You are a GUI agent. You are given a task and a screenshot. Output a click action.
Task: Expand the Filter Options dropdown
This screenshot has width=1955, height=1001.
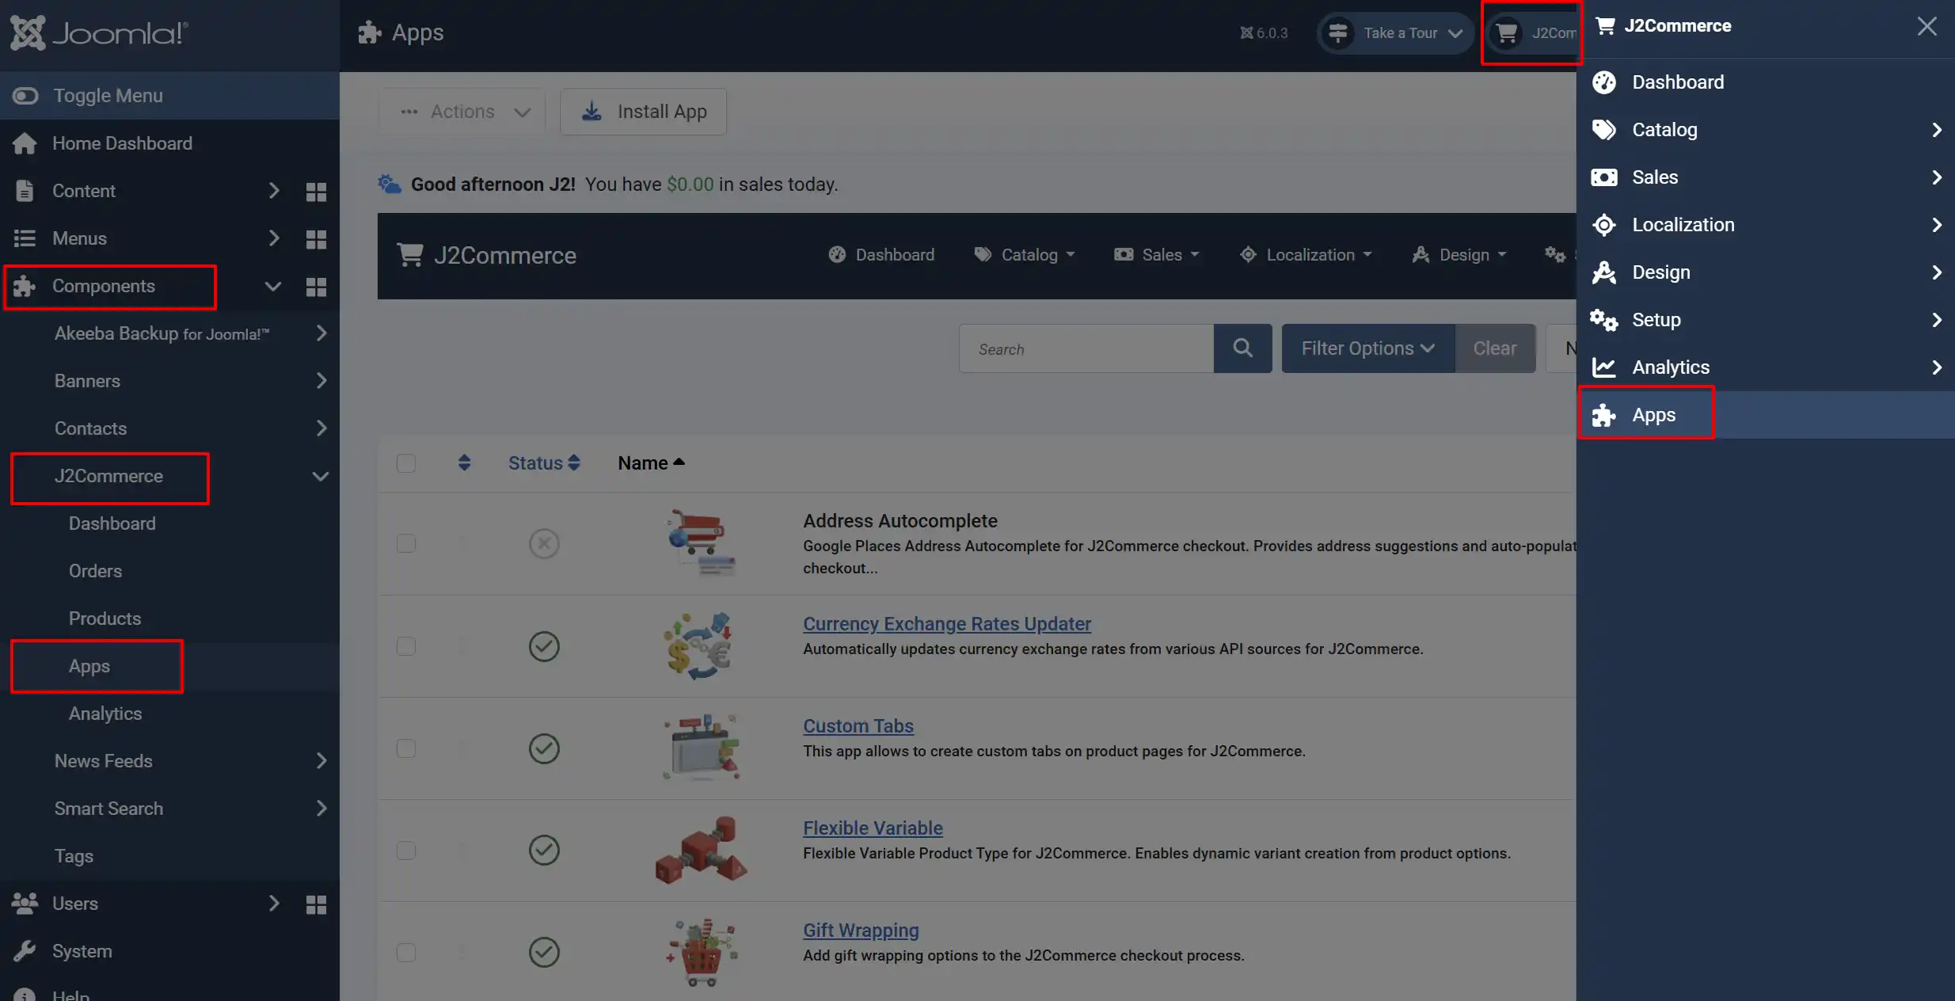1367,348
